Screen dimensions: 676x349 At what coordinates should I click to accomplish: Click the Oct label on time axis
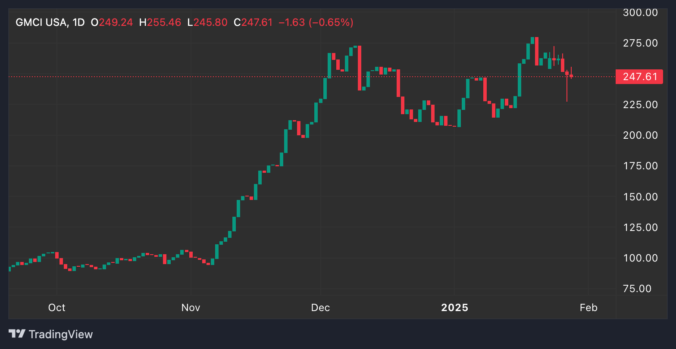[56, 308]
